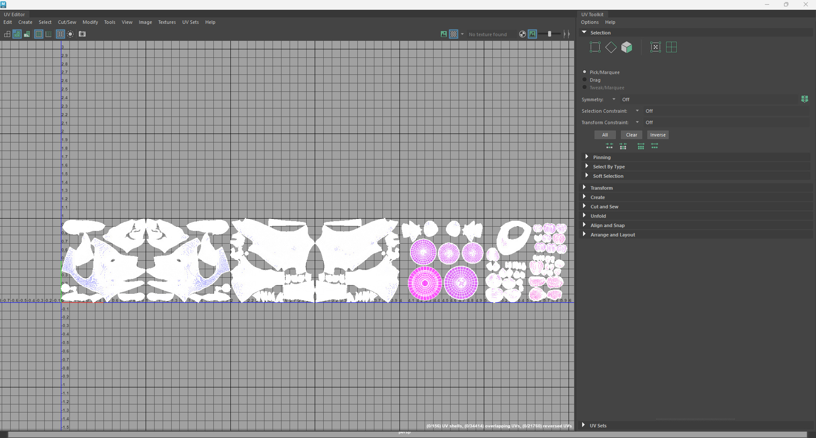Viewport: 816px width, 438px height.
Task: Click the grow selection icon
Action: pyautogui.click(x=641, y=146)
